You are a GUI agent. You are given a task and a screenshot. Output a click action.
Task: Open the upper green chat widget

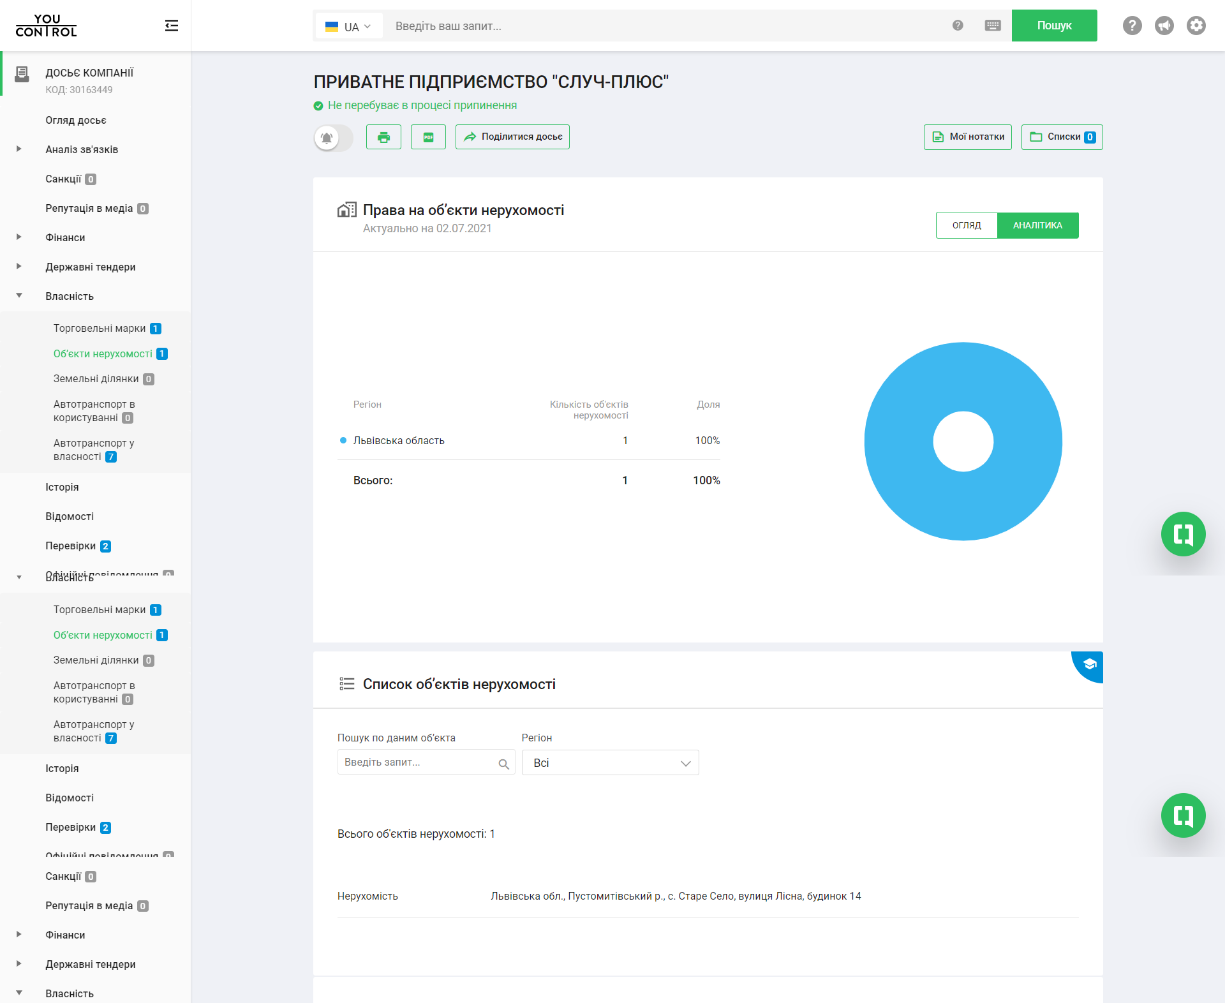point(1184,534)
